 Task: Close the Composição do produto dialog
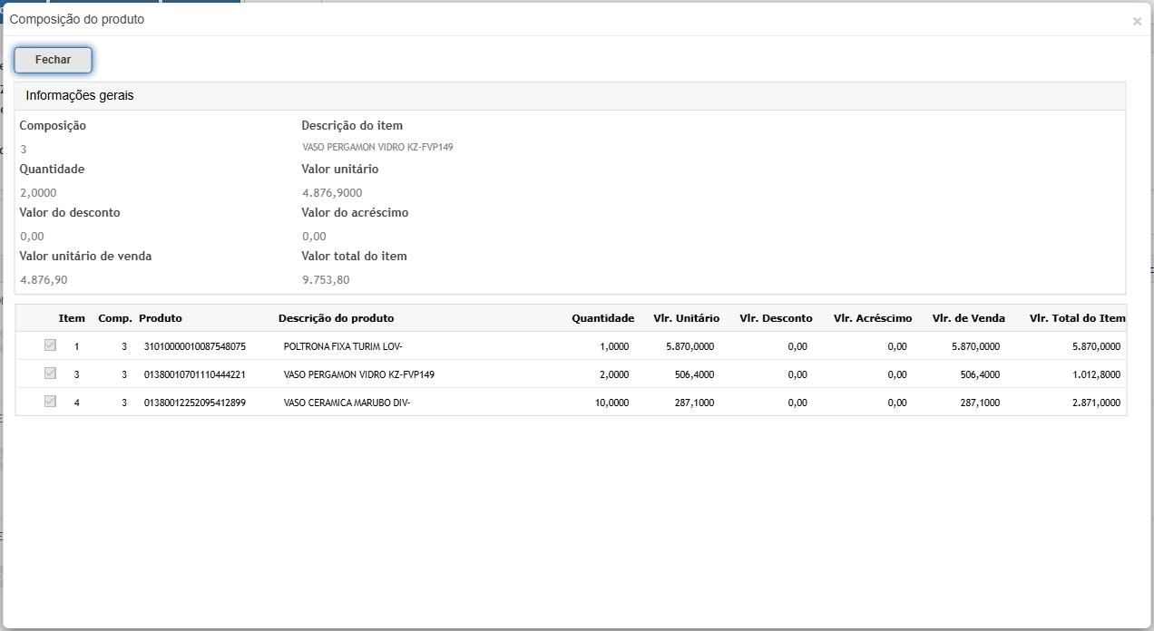coord(1137,21)
